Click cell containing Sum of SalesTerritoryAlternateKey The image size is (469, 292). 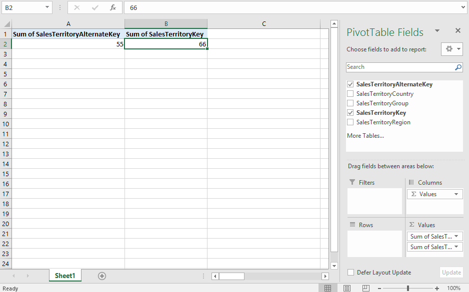pos(68,34)
